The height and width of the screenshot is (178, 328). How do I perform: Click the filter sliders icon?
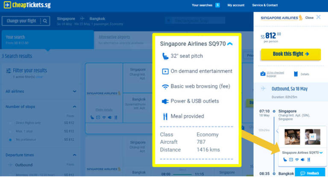pos(9,71)
